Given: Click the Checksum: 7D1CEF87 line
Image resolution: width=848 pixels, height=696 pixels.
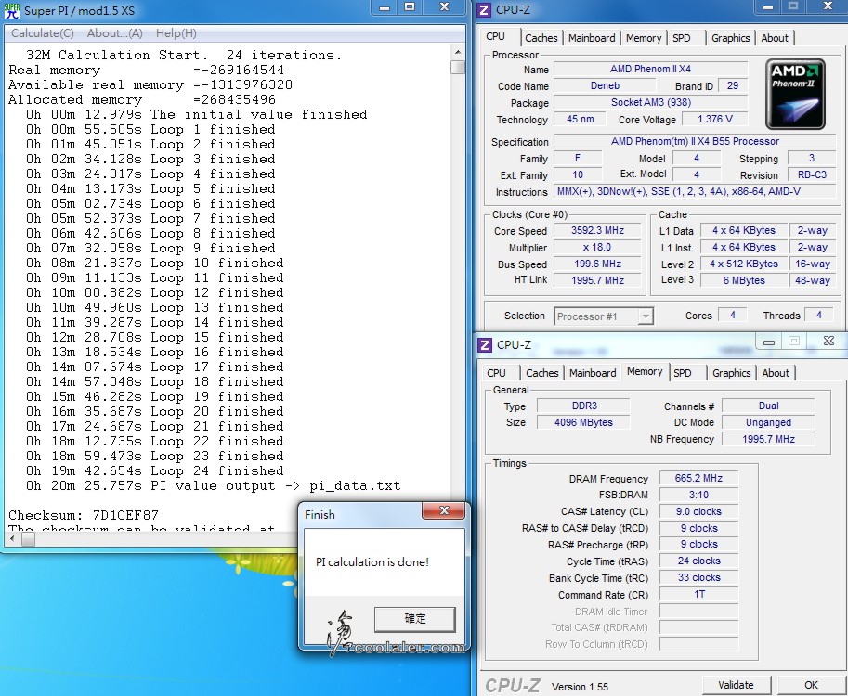Looking at the screenshot, I should pyautogui.click(x=84, y=515).
